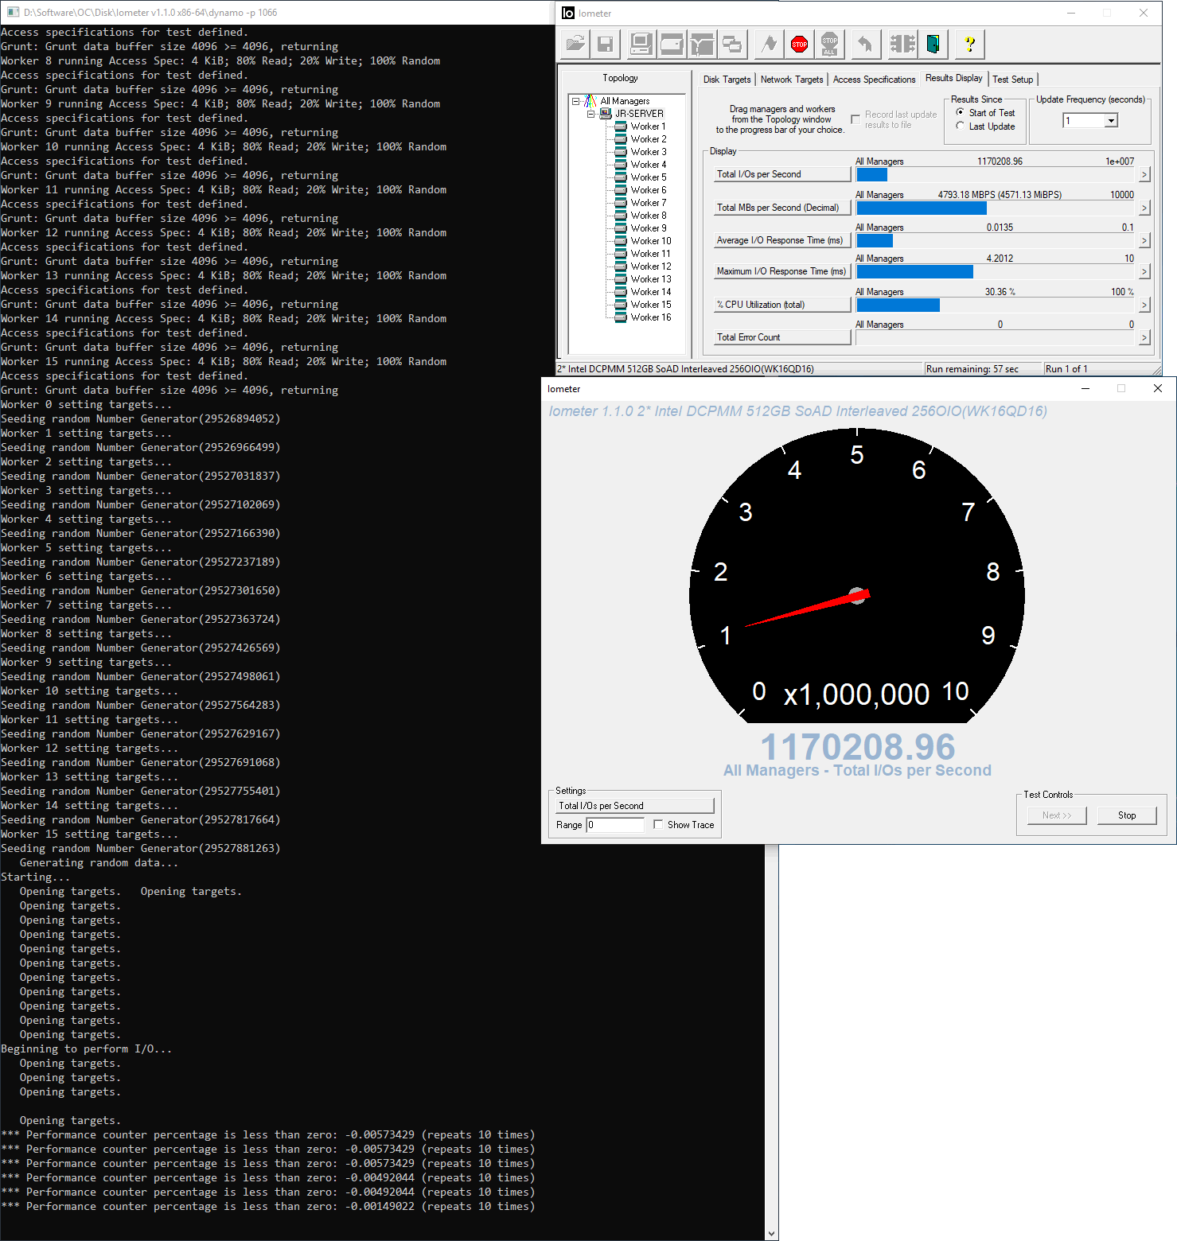Click the disk icon beside Worker 7
This screenshot has width=1177, height=1241.
coord(621,203)
